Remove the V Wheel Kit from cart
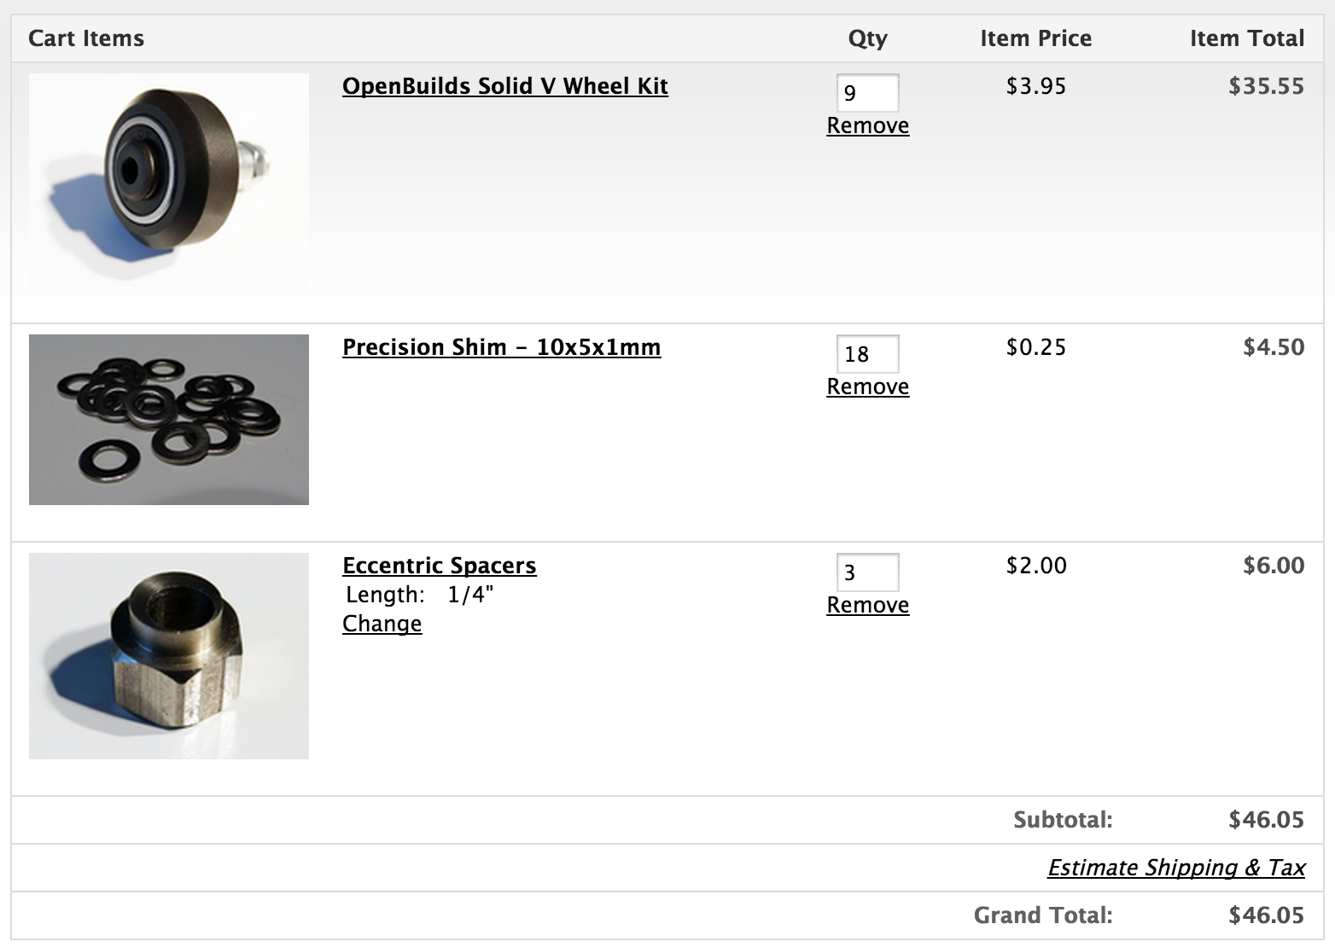 pyautogui.click(x=867, y=125)
